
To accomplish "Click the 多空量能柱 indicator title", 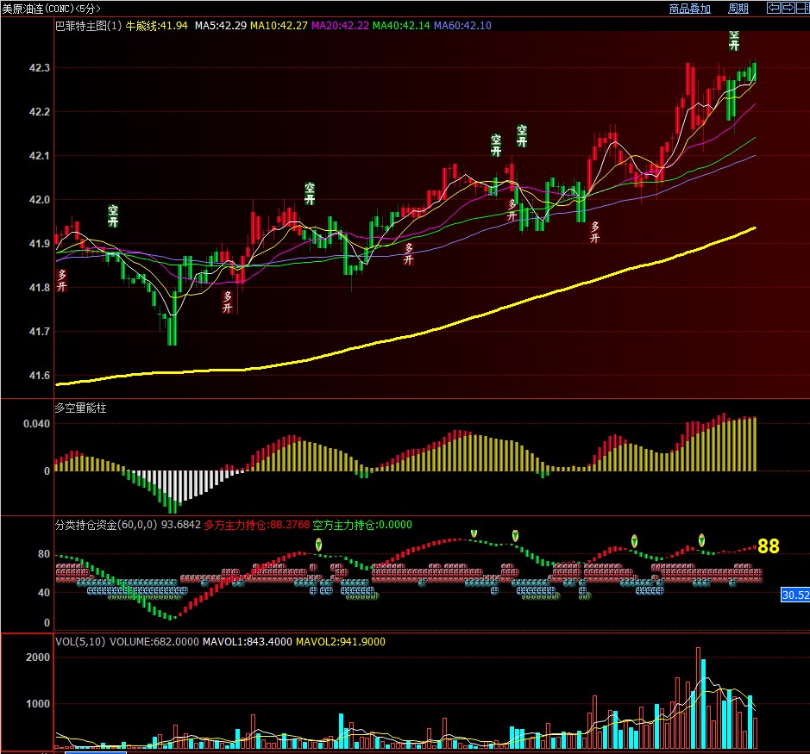I will (x=85, y=408).
